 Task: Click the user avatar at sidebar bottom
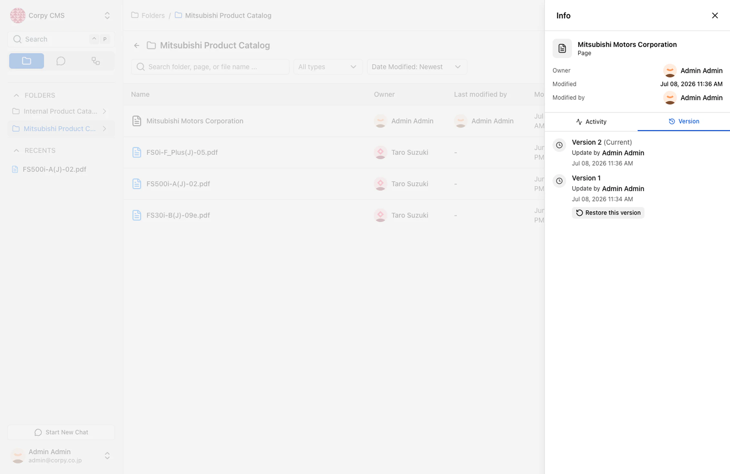tap(18, 456)
